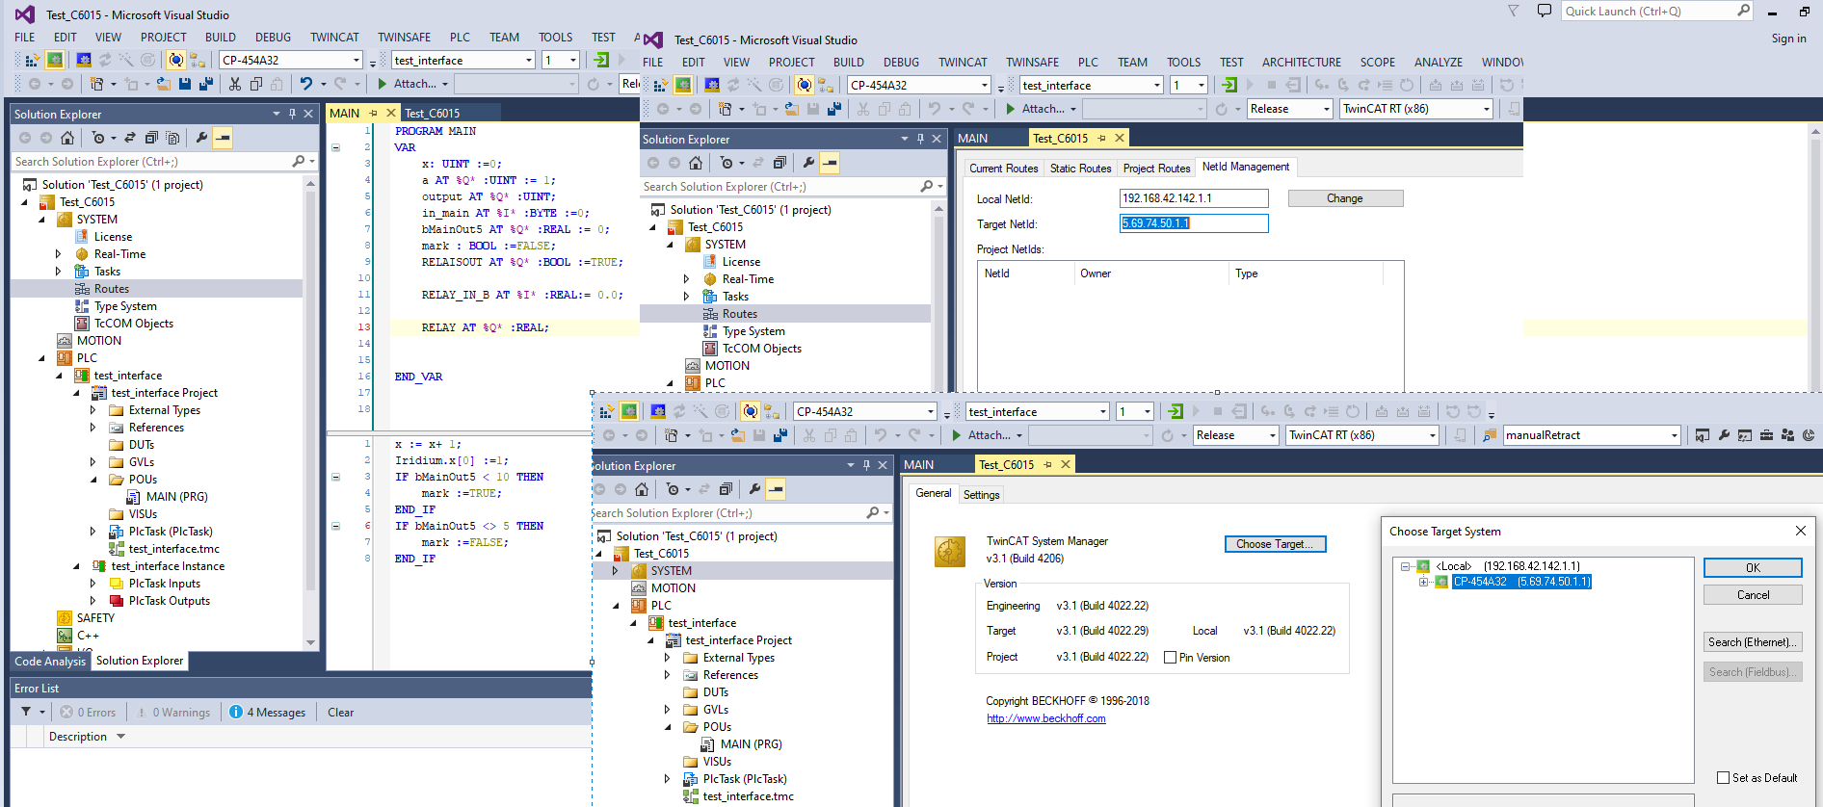
Task: Expand SYSTEM node in bottom Solution Explorer
Action: click(x=616, y=571)
